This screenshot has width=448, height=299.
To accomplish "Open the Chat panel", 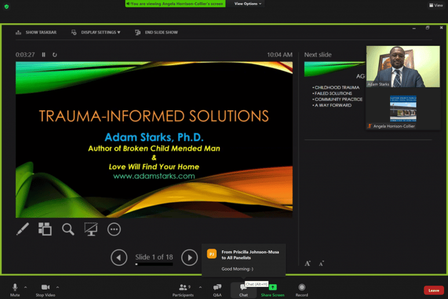I will [x=243, y=290].
